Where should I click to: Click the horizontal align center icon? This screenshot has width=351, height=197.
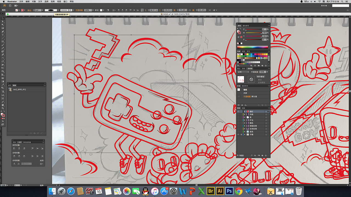19,148
